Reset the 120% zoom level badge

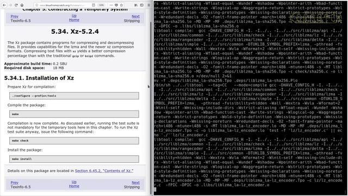tap(101, 5)
